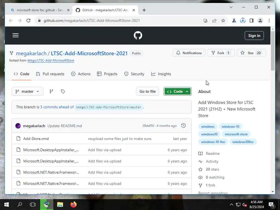The width and height of the screenshot is (280, 210).
Task: Open commit hash 29daf50
Action: click(148, 126)
